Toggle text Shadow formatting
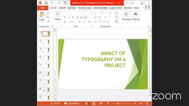The height and width of the screenshot is (106, 189). tap(77, 17)
